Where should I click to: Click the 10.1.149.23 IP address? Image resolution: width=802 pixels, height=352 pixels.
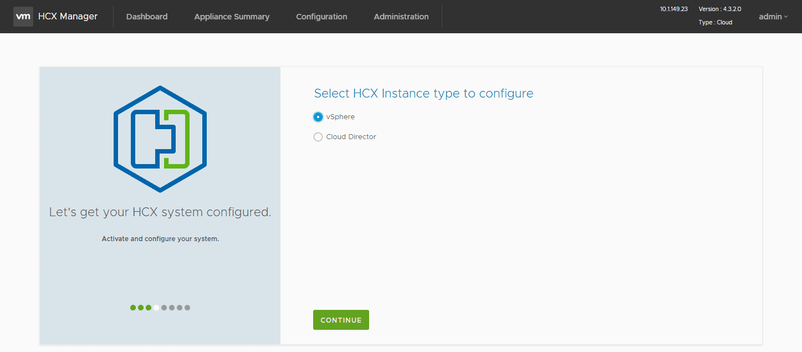[x=674, y=9]
